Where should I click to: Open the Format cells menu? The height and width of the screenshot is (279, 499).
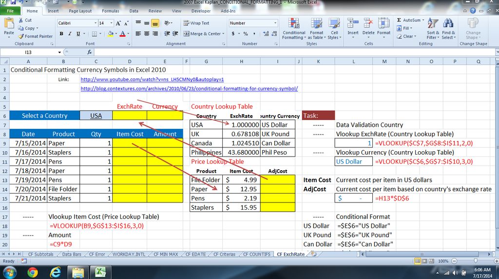pyautogui.click(x=384, y=28)
